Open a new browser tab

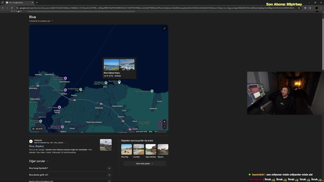tap(37, 3)
